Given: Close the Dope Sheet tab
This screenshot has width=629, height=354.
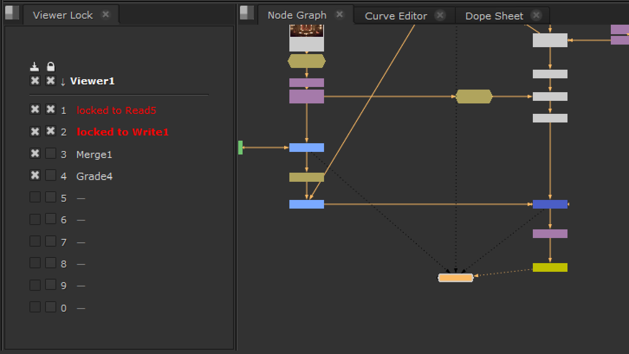Looking at the screenshot, I should (536, 16).
